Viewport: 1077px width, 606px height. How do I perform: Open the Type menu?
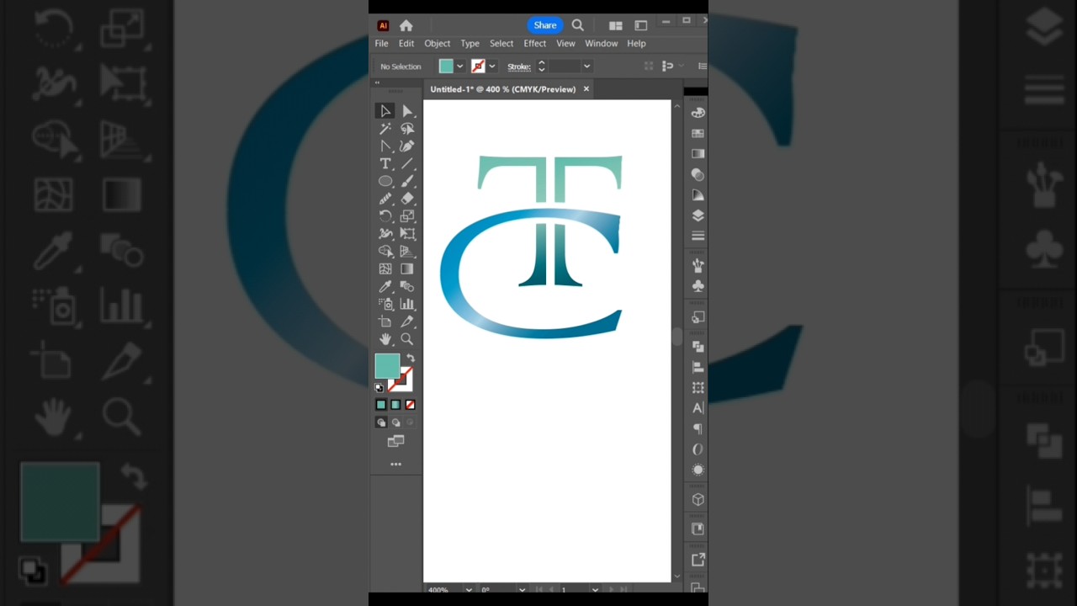[470, 44]
